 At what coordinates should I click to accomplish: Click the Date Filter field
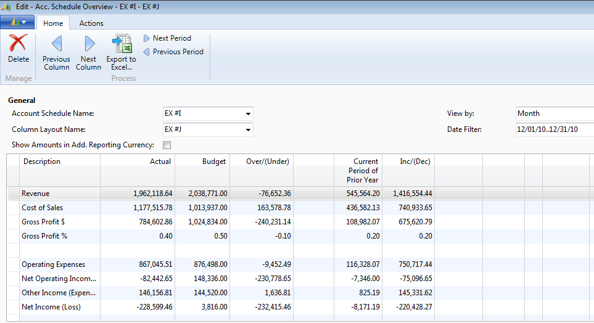[554, 129]
